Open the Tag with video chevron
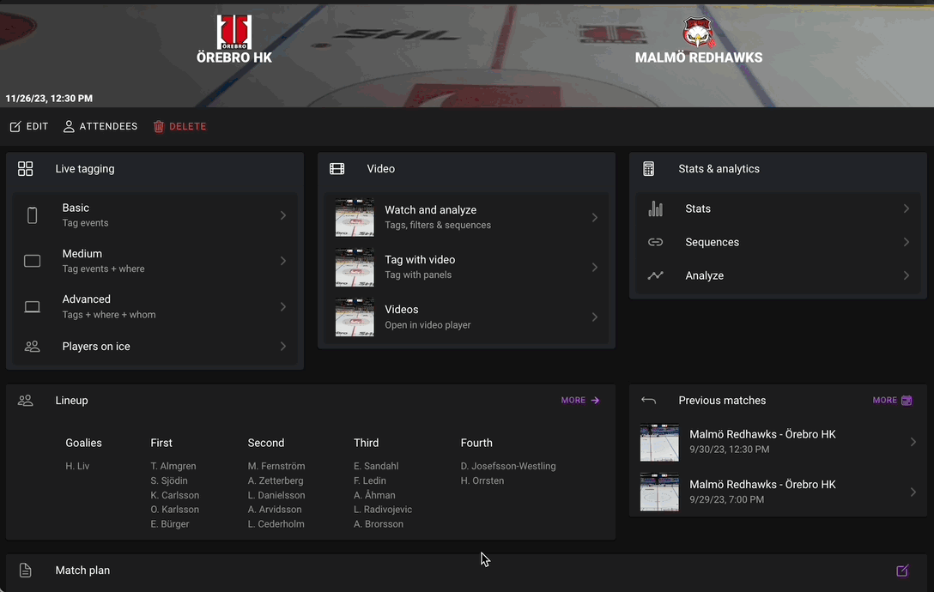 (x=594, y=268)
